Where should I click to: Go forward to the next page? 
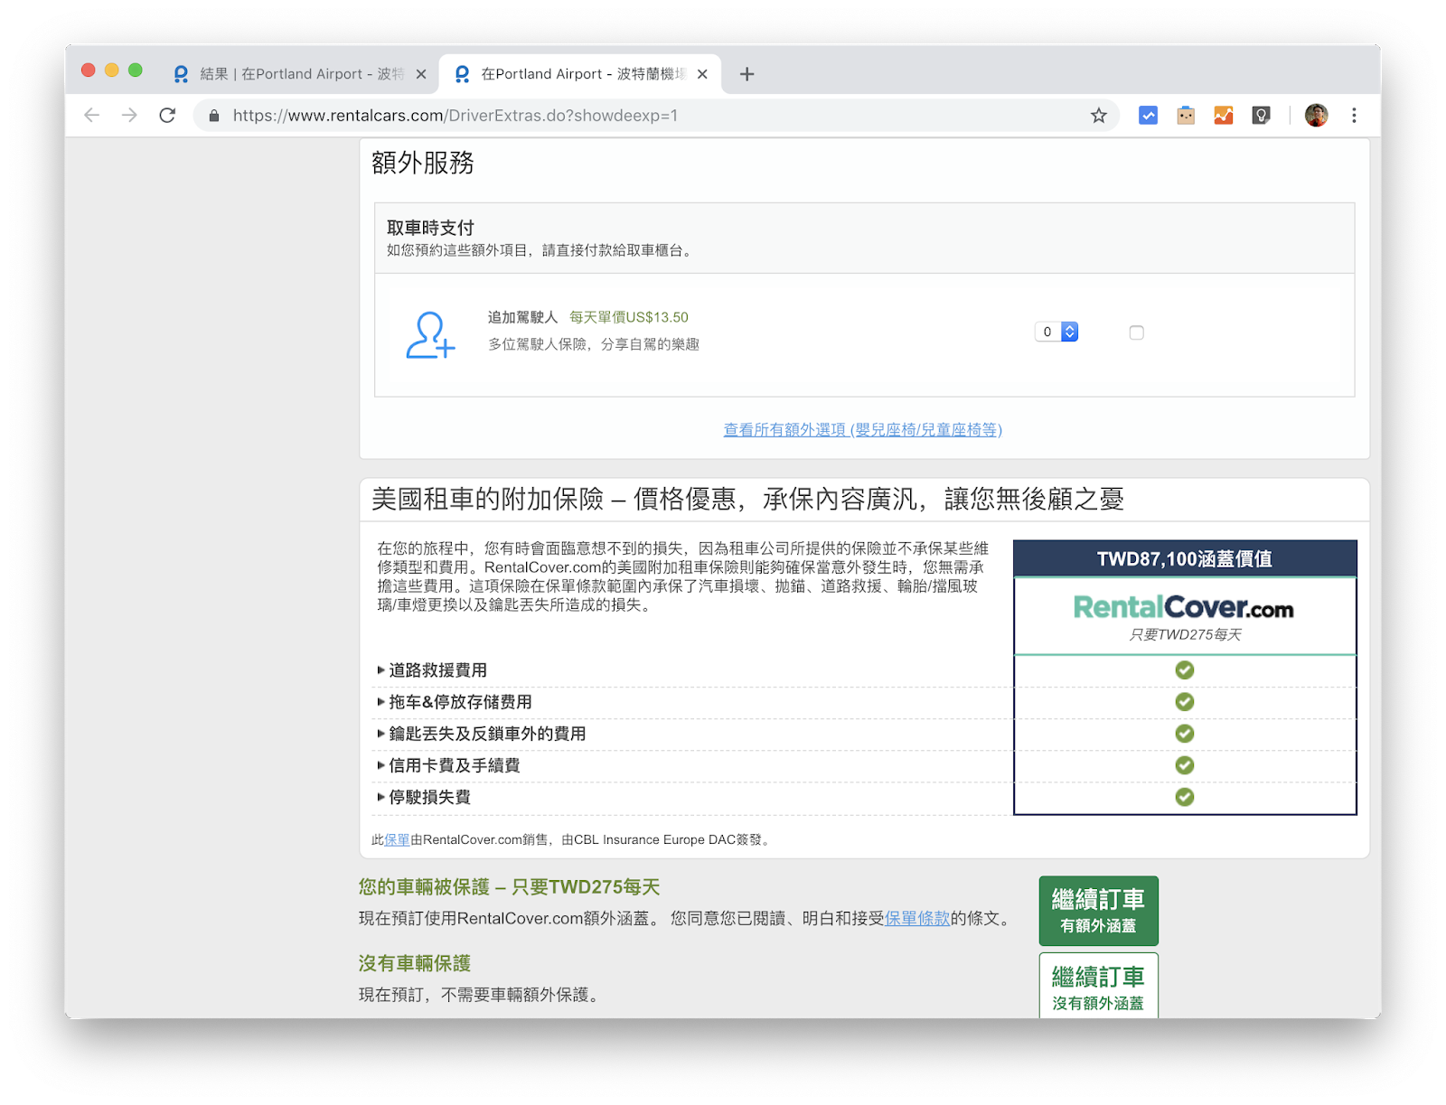[x=129, y=116]
